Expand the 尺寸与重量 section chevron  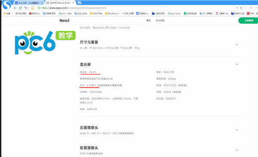pos(237,44)
